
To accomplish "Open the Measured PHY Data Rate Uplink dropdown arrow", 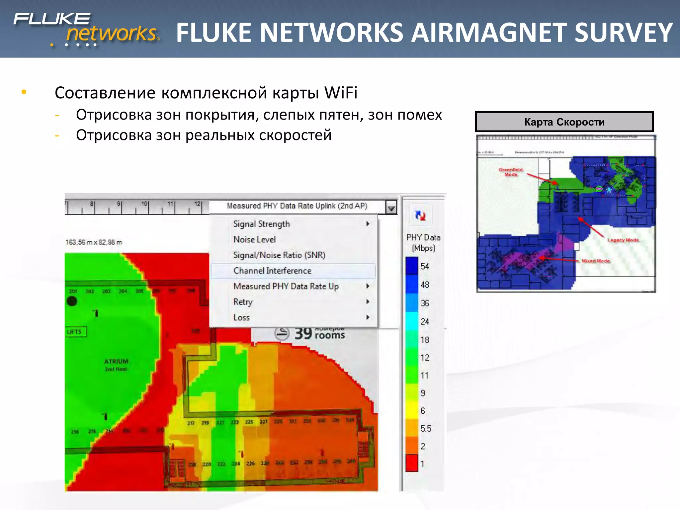I will tap(391, 208).
